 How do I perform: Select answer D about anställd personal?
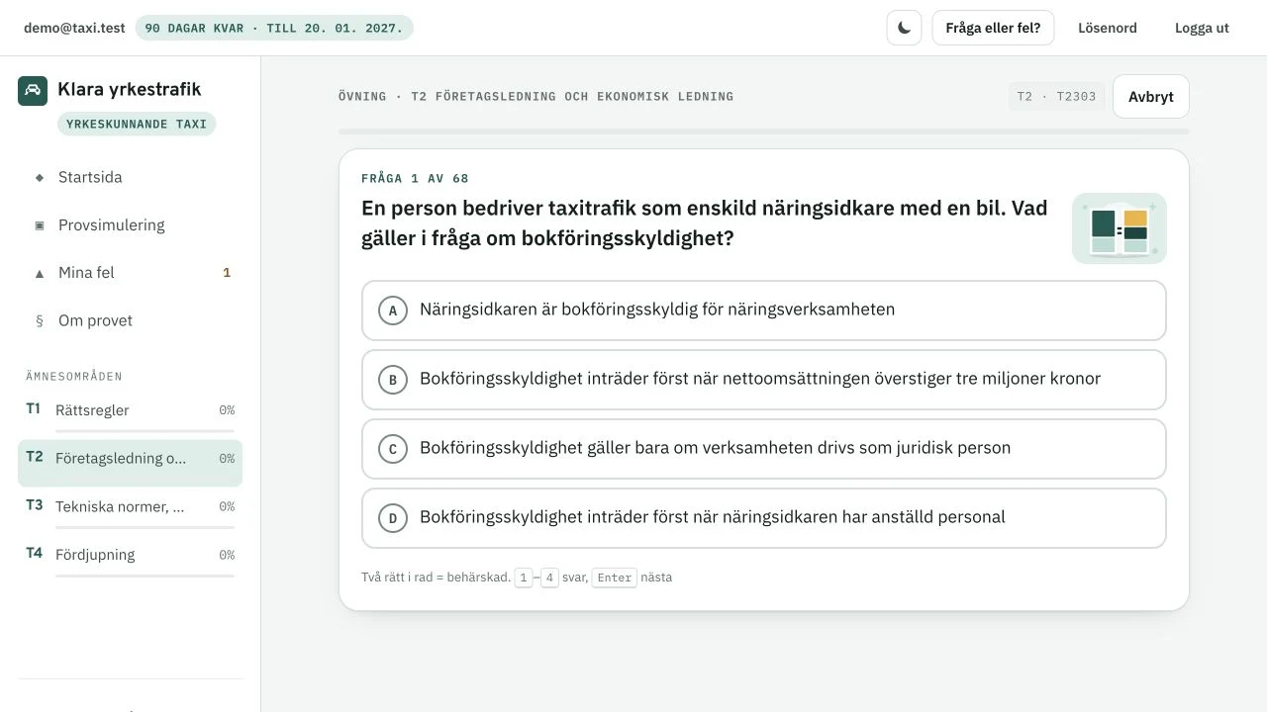pyautogui.click(x=764, y=518)
